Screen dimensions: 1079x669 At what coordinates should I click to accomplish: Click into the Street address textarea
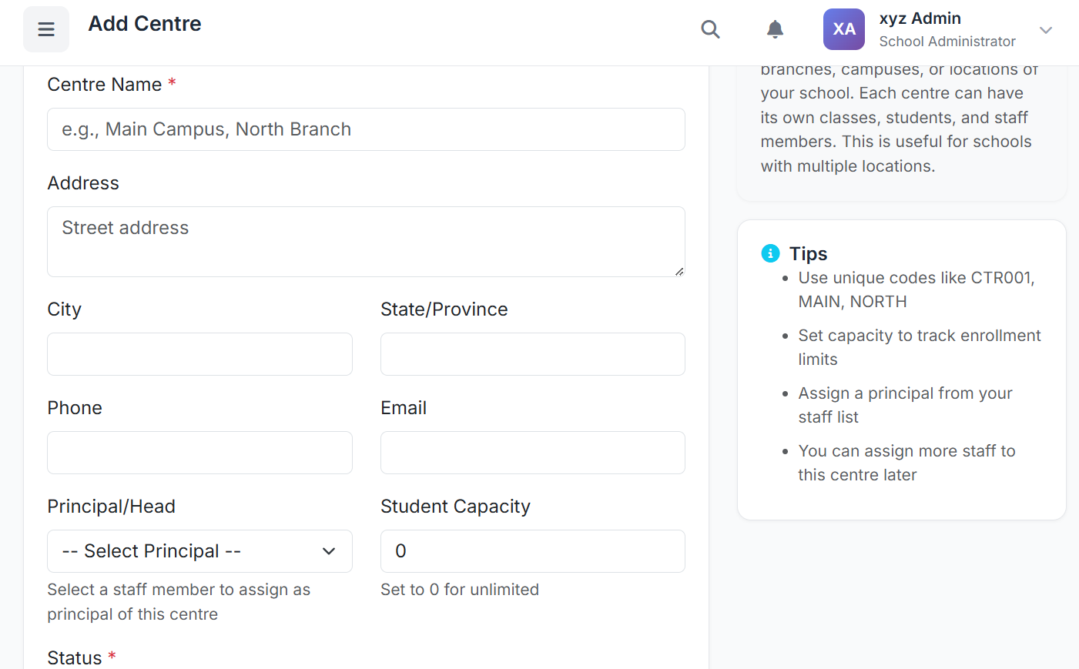366,241
